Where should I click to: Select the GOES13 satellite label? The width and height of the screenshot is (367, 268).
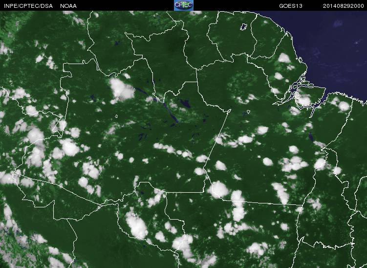[x=291, y=6]
